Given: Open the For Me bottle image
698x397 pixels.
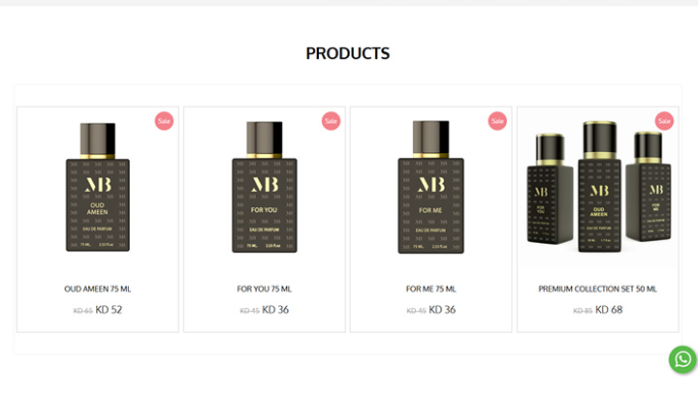Looking at the screenshot, I should 430,187.
